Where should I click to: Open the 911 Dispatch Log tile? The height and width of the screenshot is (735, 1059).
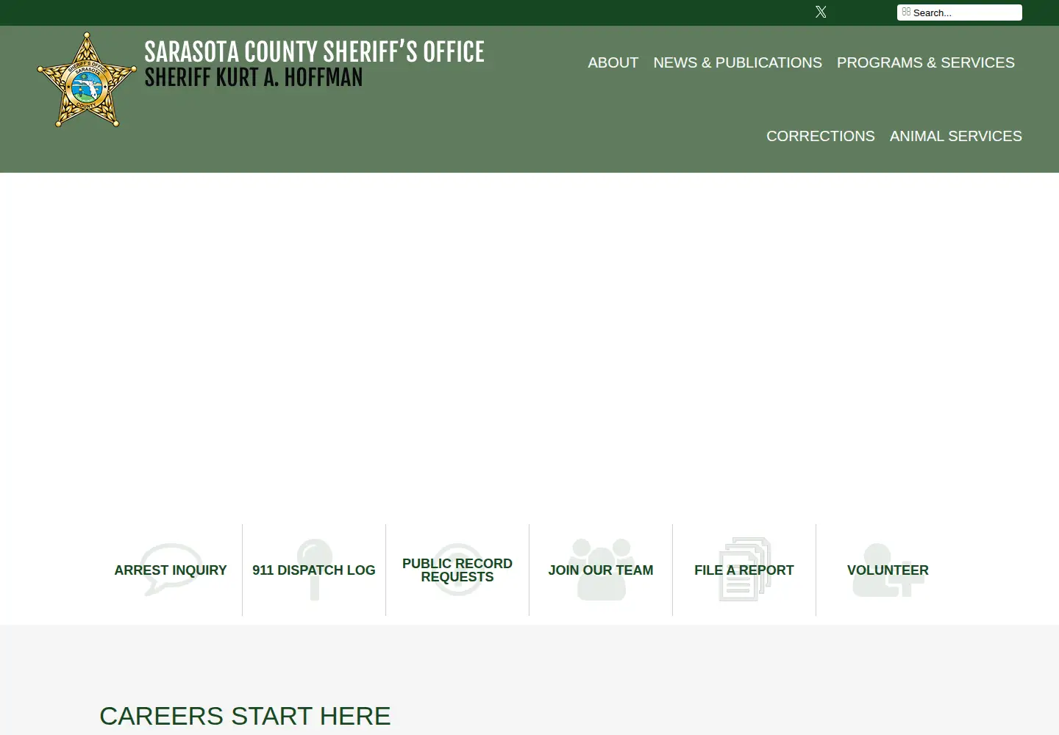coord(314,570)
